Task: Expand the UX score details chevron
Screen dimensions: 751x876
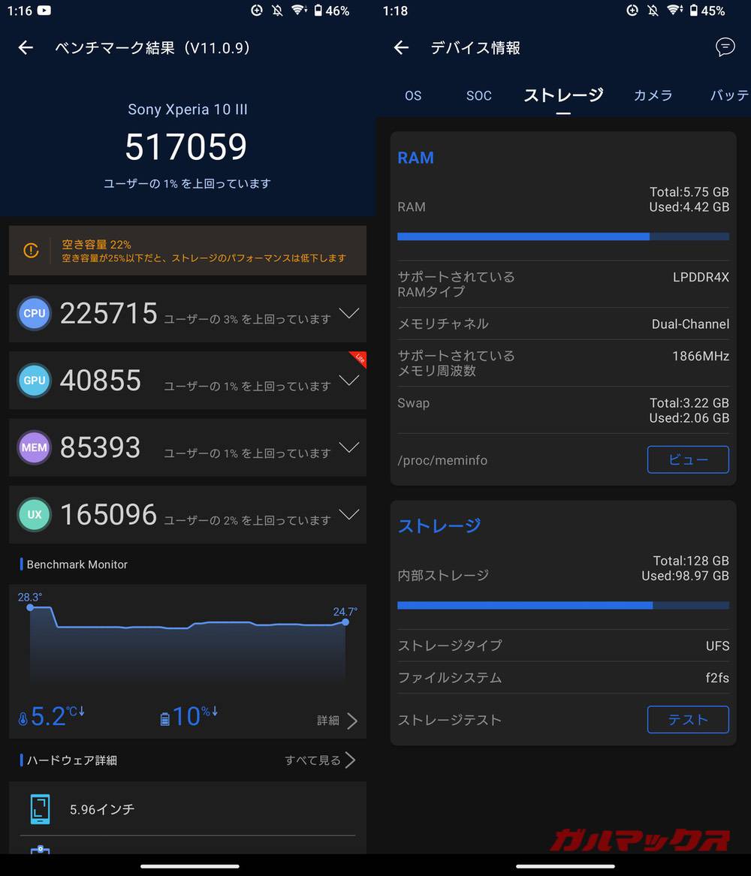Action: pyautogui.click(x=349, y=514)
